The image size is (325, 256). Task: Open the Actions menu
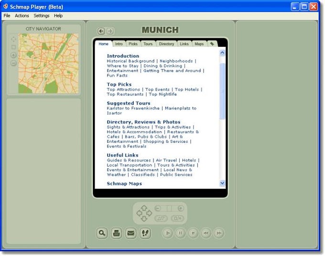pos(22,16)
